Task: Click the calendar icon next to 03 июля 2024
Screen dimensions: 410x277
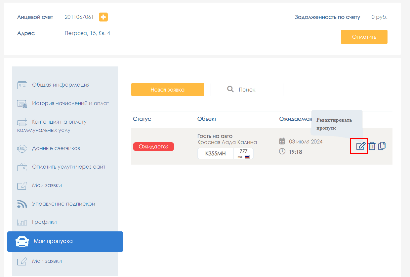Action: pos(282,141)
